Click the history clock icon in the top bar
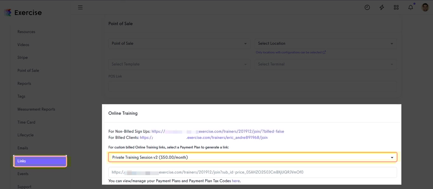The image size is (433, 189). (367, 7)
